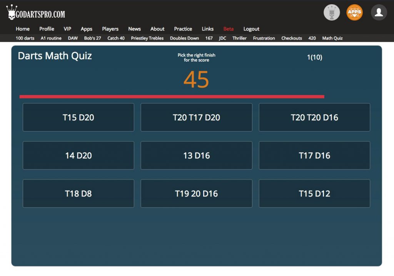The image size is (394, 276).
Task: Click the question counter showing 1(10)
Action: click(315, 57)
